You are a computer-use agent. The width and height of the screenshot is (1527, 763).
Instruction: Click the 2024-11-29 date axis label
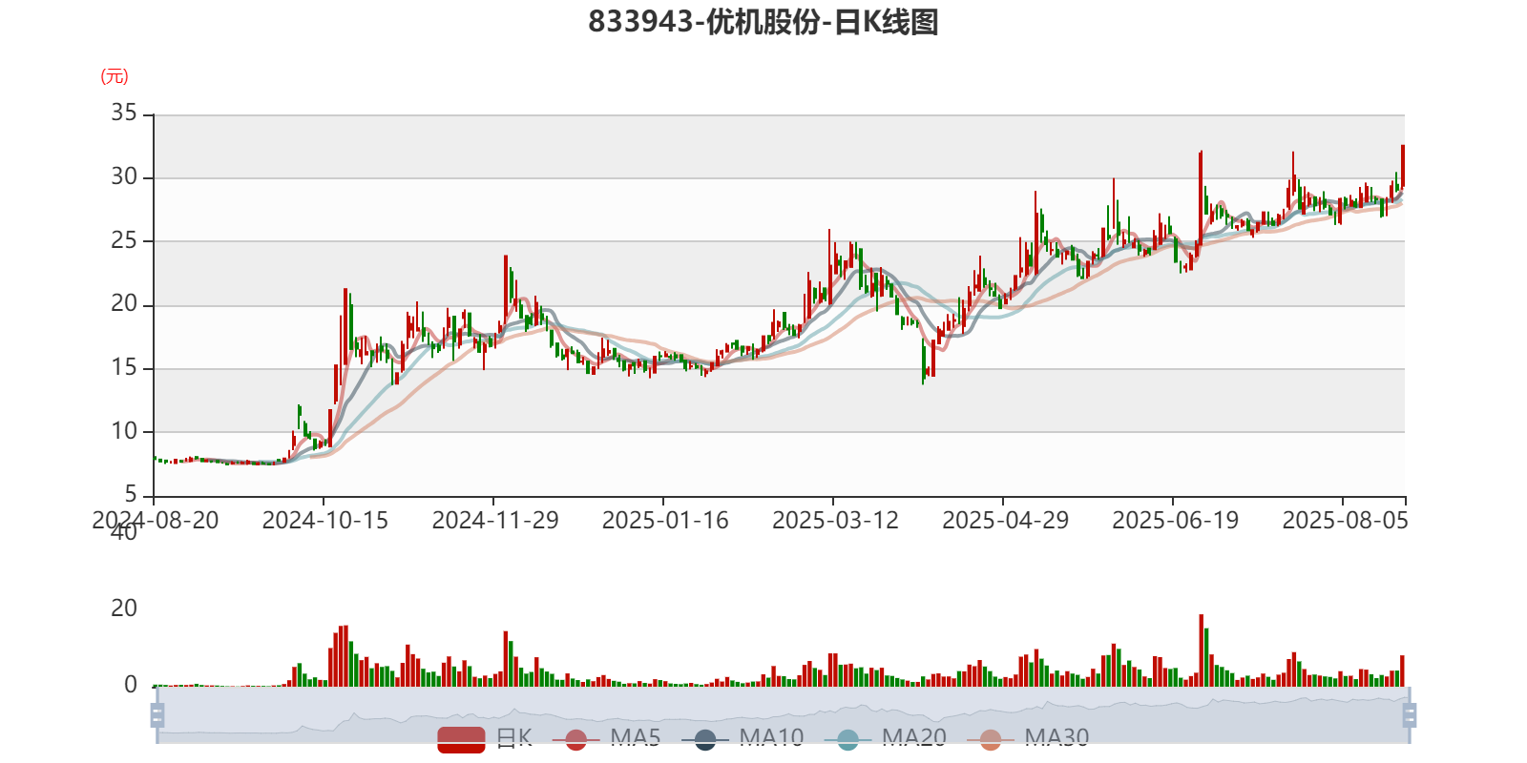pyautogui.click(x=495, y=520)
